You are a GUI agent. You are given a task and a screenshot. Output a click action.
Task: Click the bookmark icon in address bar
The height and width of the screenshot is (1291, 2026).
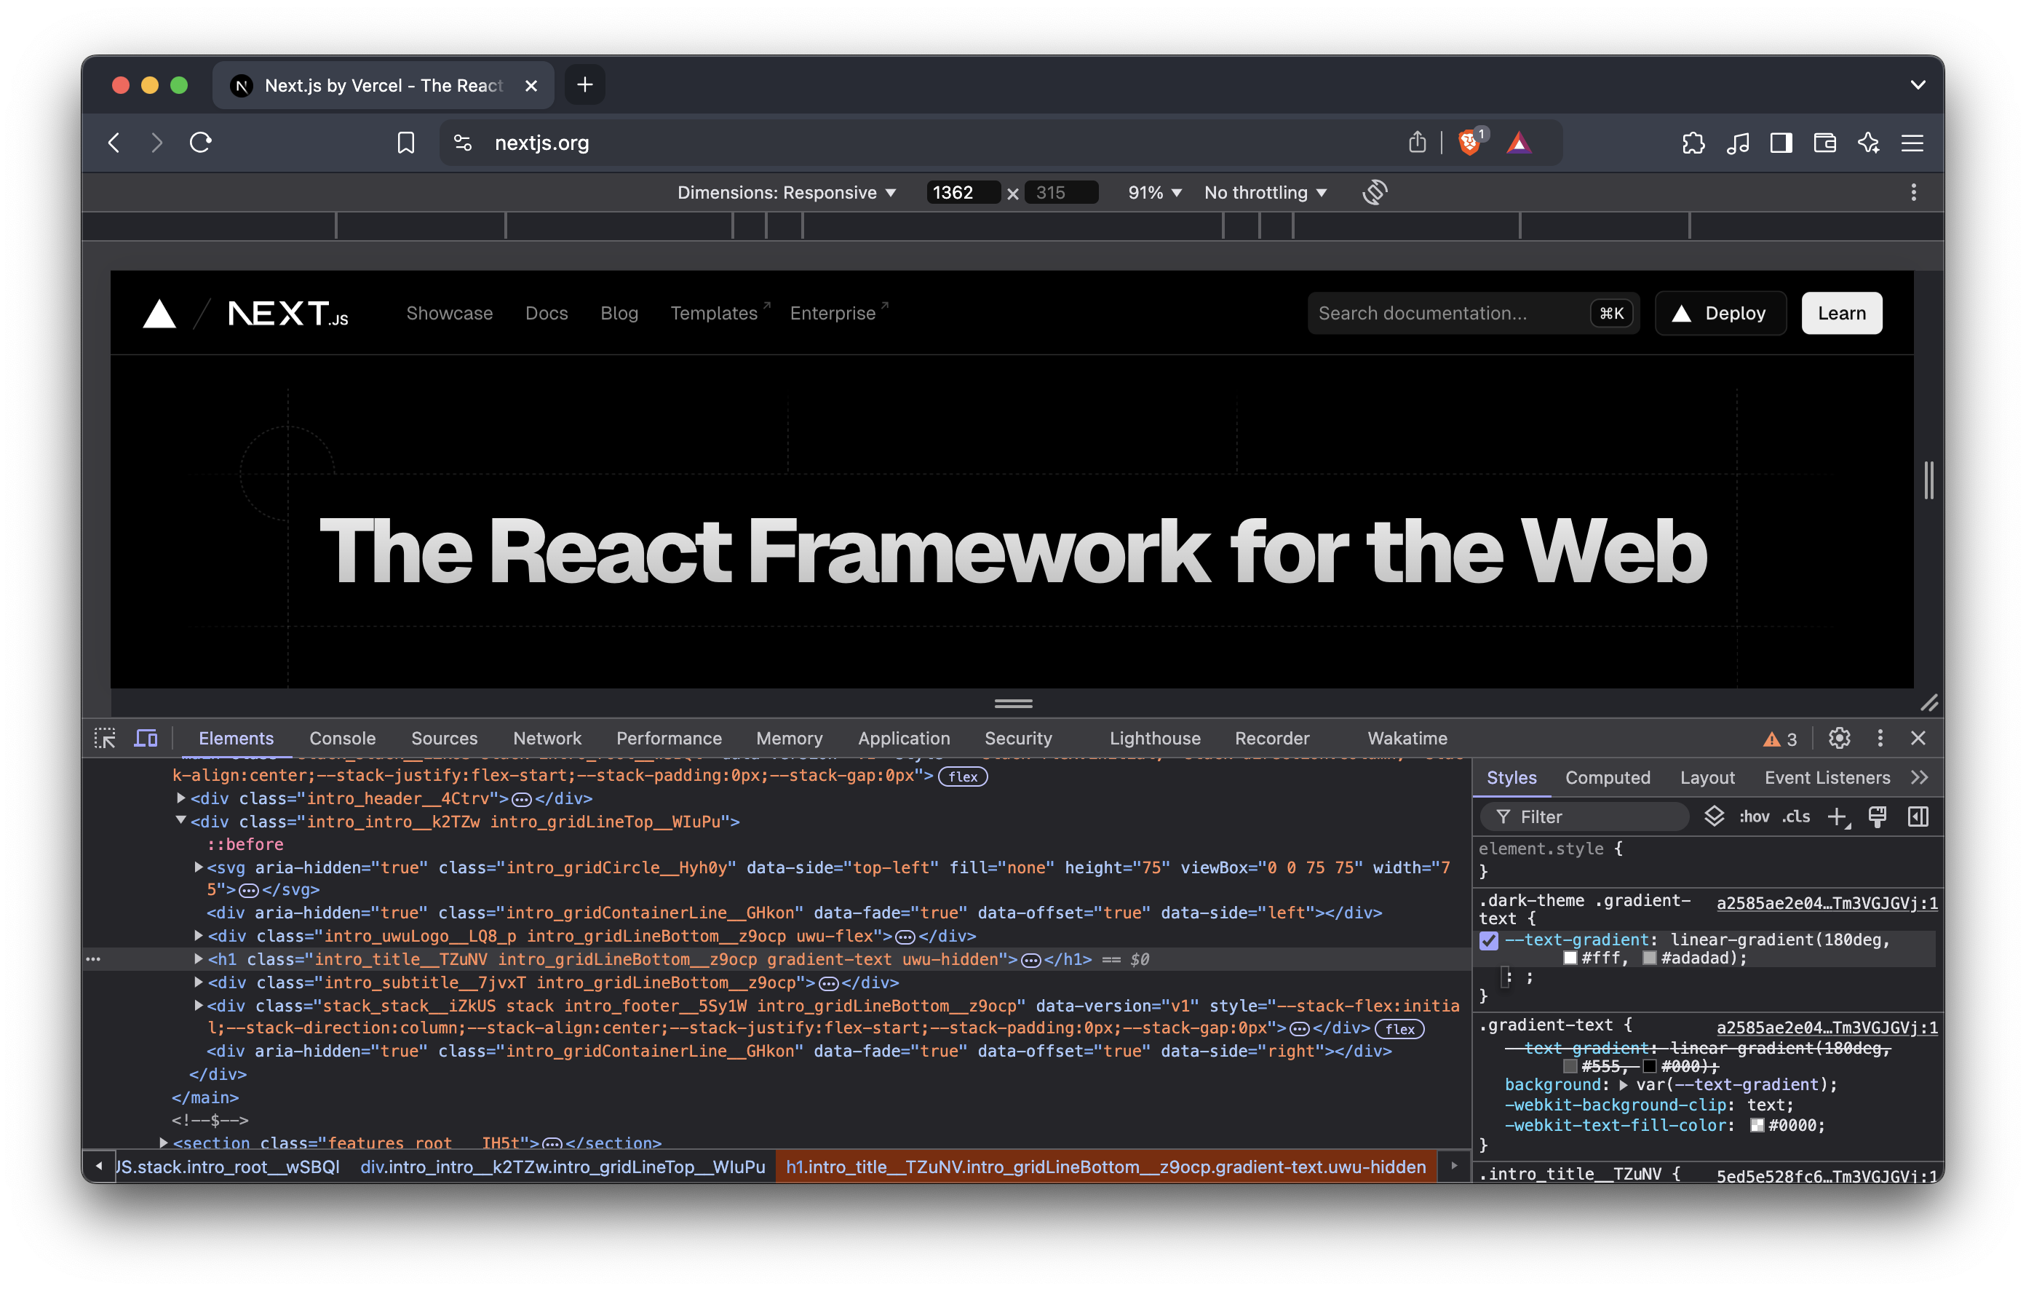tap(405, 142)
